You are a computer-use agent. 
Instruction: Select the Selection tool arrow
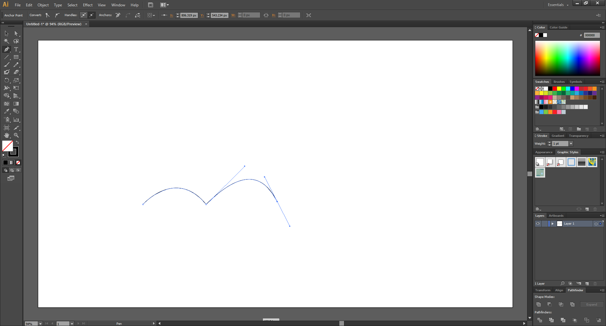coord(7,33)
